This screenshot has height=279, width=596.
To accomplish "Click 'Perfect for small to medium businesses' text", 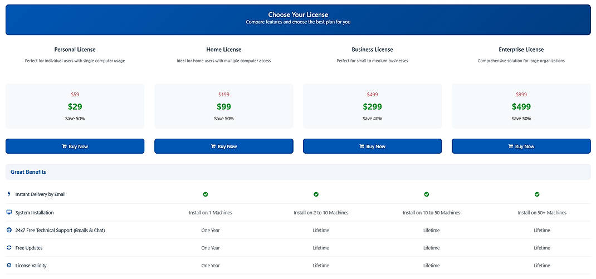I will tap(373, 61).
